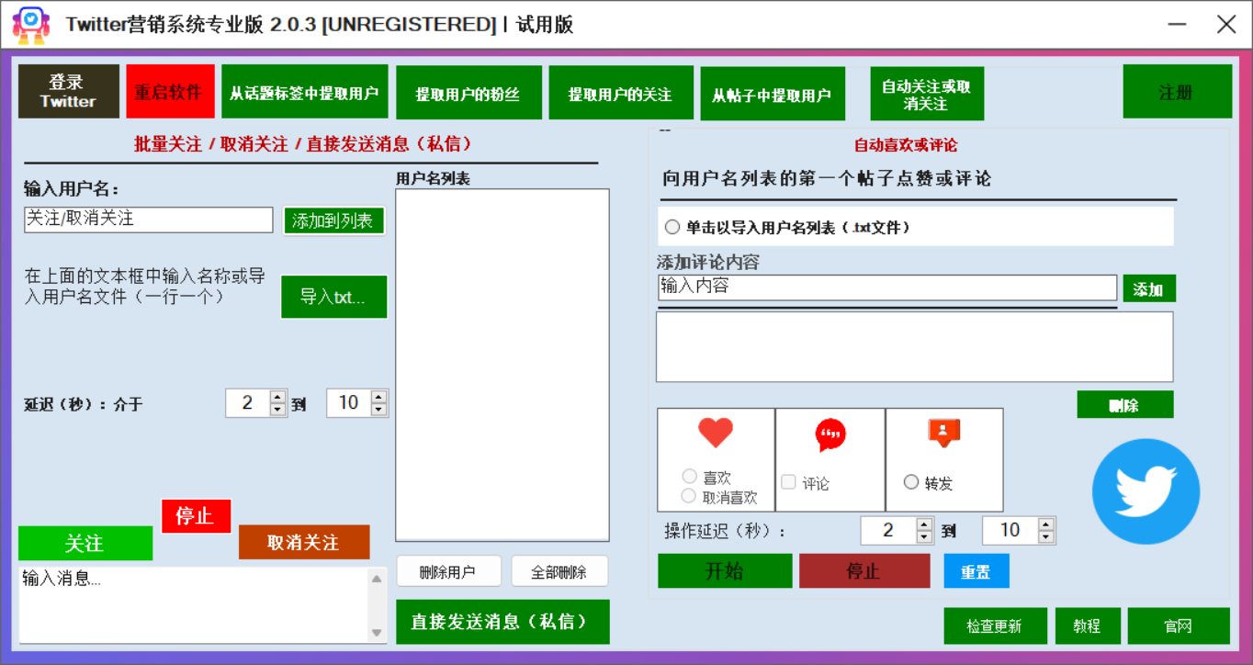Open 从话题标签中提取用户 tool
The image size is (1253, 665).
305,91
